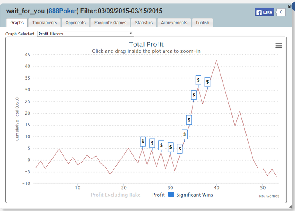Image resolution: width=295 pixels, height=211 pixels.
Task: Click the profit peak point at game 40
Action: [217, 61]
